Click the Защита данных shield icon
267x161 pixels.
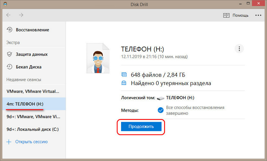coord(9,54)
